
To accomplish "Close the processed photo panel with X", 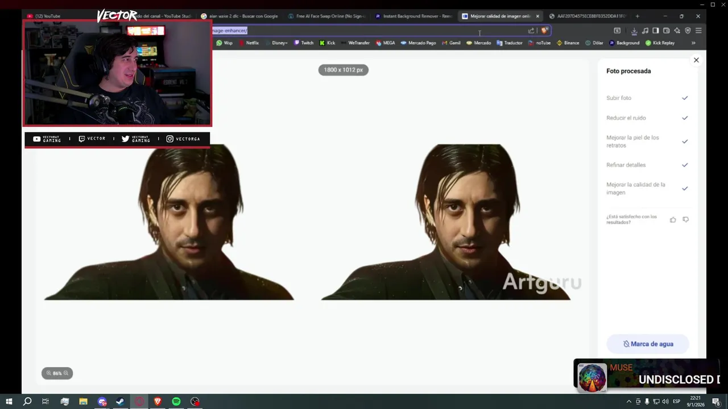I will [696, 60].
